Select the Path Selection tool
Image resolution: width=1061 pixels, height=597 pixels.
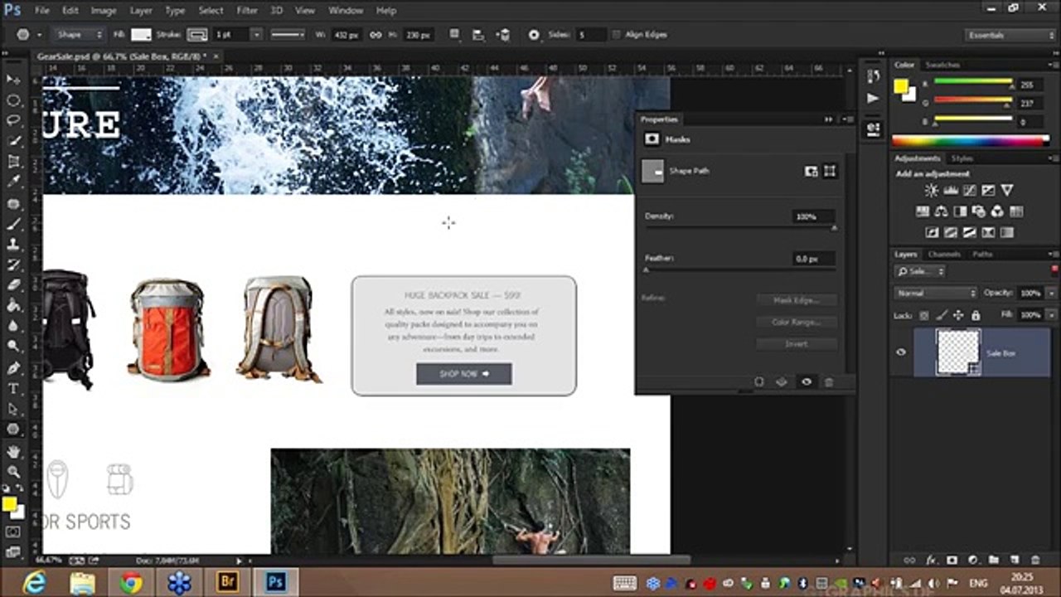tap(13, 409)
